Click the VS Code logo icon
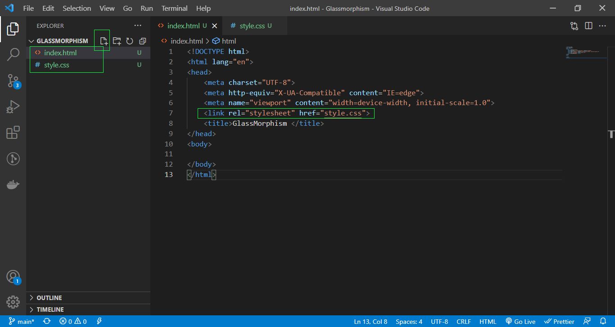Screen dimensions: 615x327 point(9,8)
